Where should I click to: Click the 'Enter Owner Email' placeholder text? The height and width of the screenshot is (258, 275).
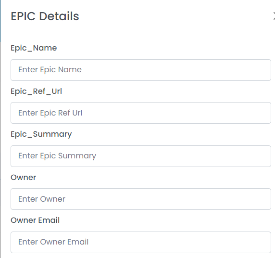(x=53, y=242)
